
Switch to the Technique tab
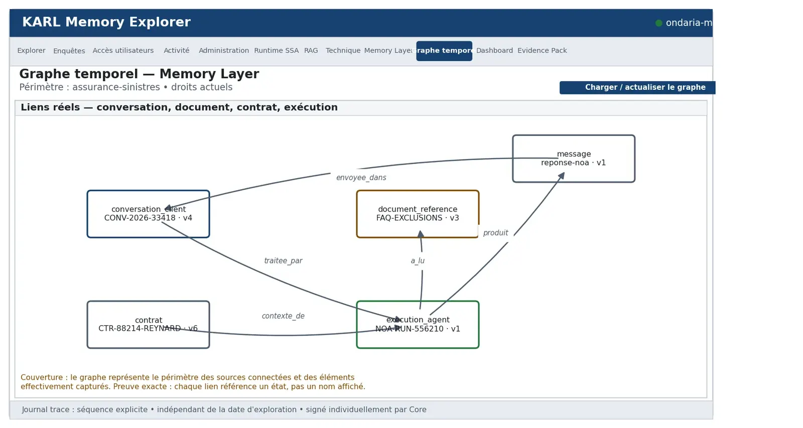[x=343, y=51]
